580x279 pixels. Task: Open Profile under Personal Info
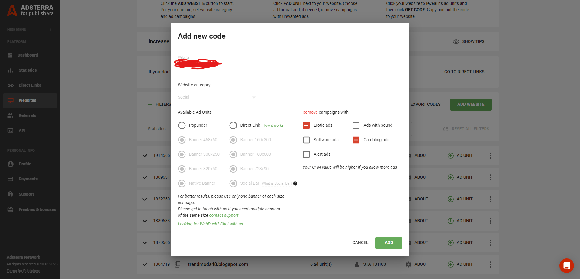[x=25, y=164]
